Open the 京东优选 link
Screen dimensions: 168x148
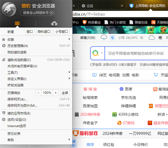click(x=129, y=98)
